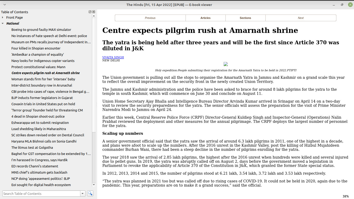354x199 pixels.
Task: Focus the Search Table of Contents field
Action: 41,194
